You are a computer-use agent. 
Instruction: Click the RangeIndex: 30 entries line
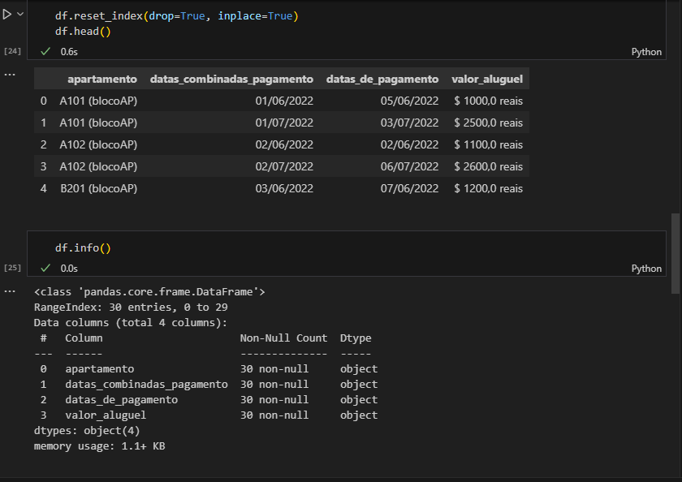pyautogui.click(x=131, y=308)
